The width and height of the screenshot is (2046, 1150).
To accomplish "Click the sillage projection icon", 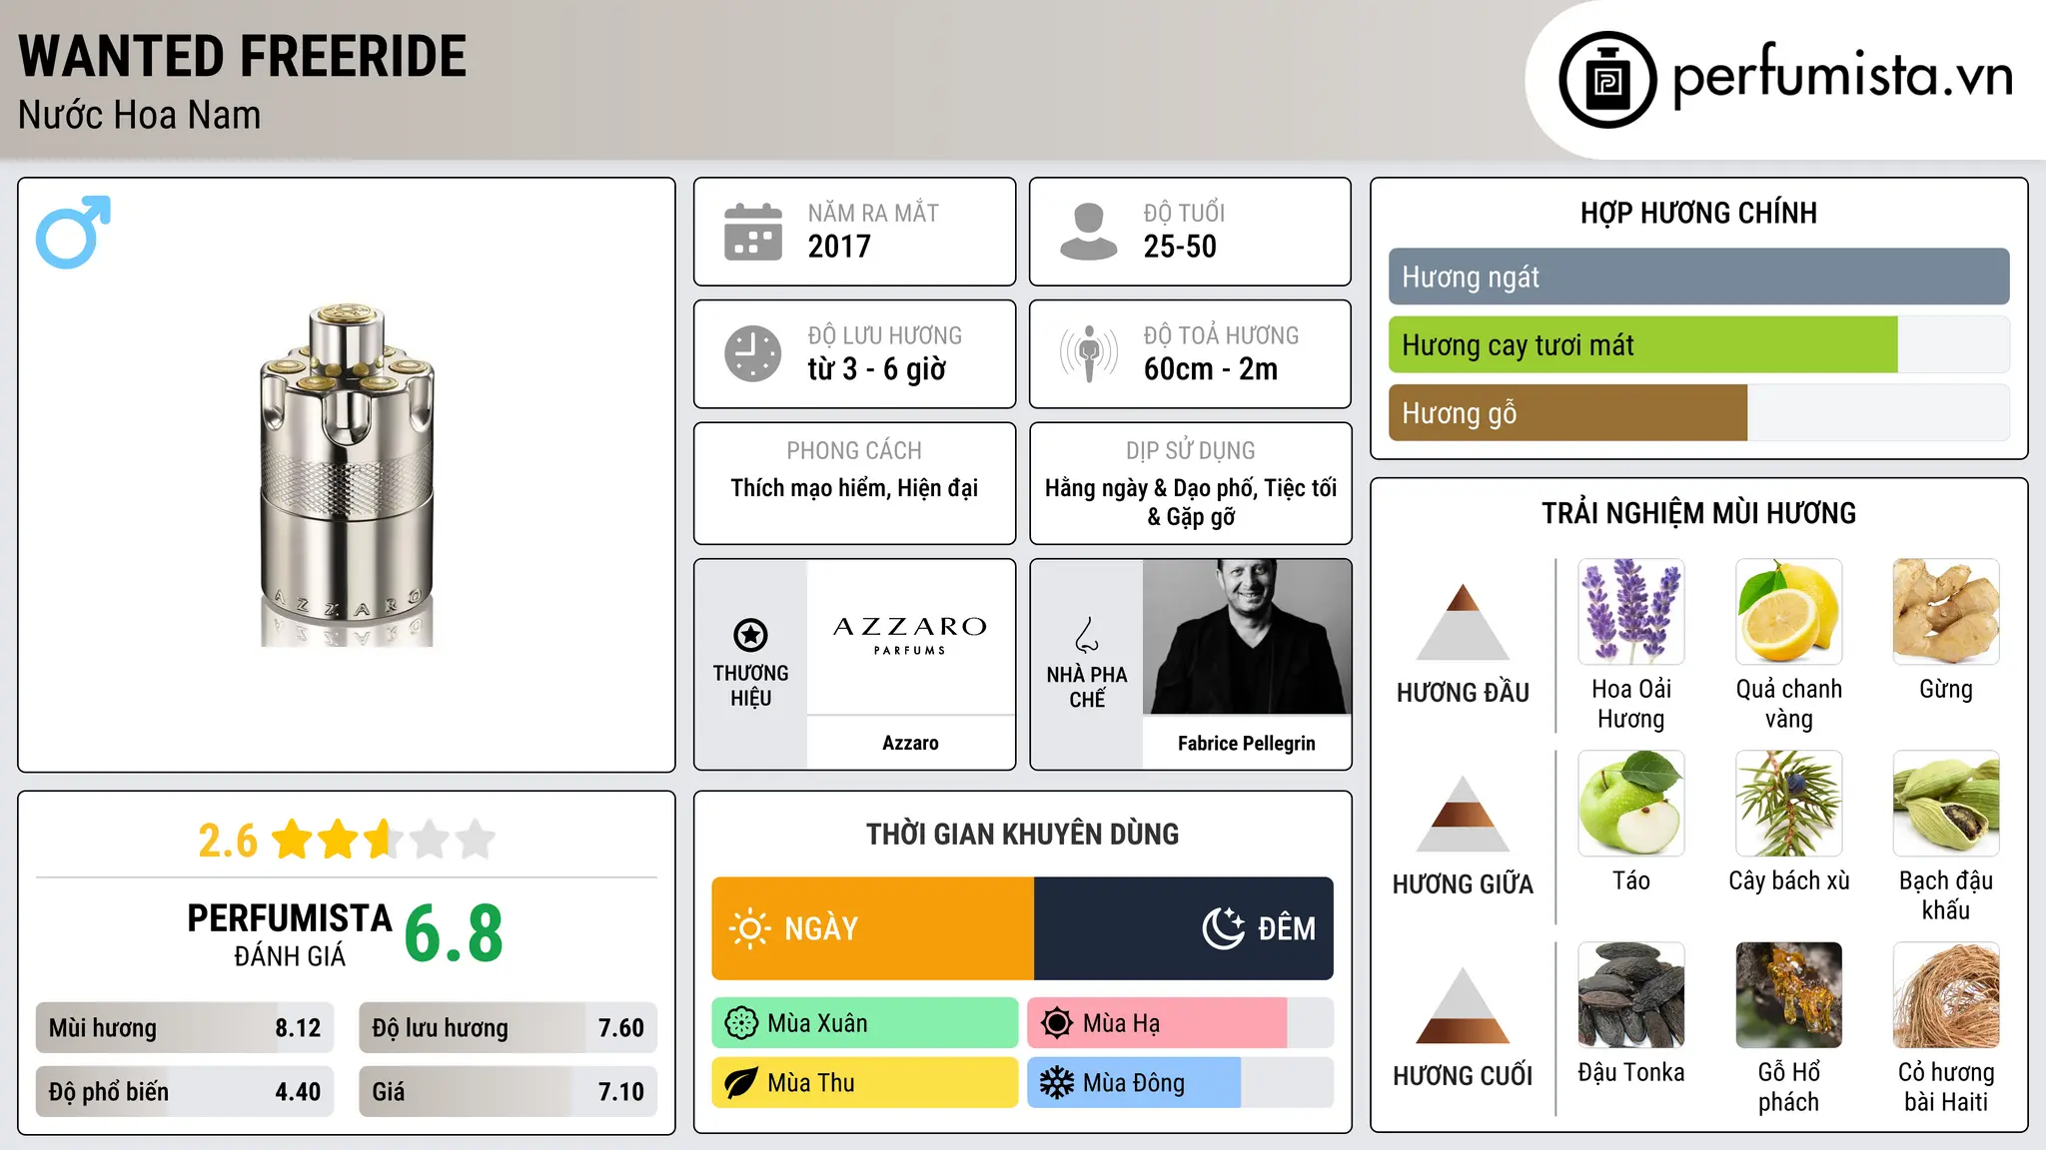I will [1089, 353].
